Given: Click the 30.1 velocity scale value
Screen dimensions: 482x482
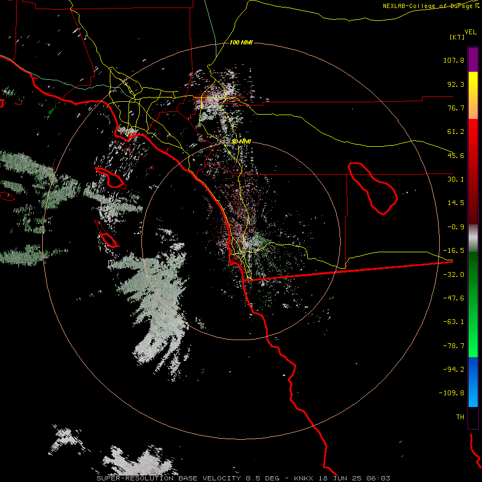Looking at the screenshot, I should (x=456, y=179).
